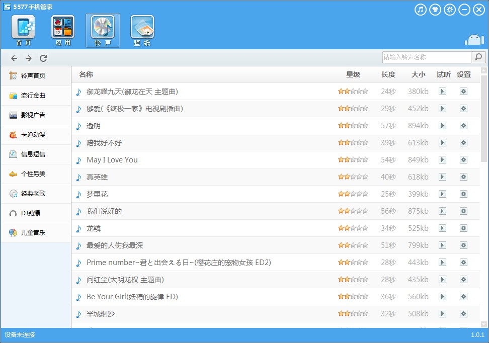Open settings for Prime number ringtone

(463, 262)
